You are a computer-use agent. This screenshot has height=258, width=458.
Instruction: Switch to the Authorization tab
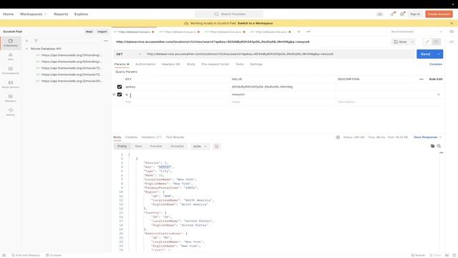point(145,64)
